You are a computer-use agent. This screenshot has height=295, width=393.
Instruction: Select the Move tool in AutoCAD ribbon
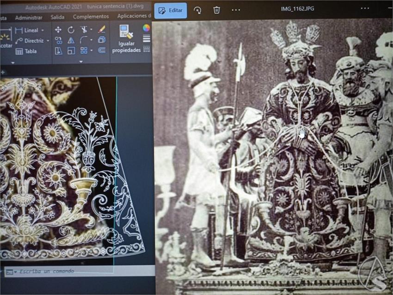coord(58,30)
